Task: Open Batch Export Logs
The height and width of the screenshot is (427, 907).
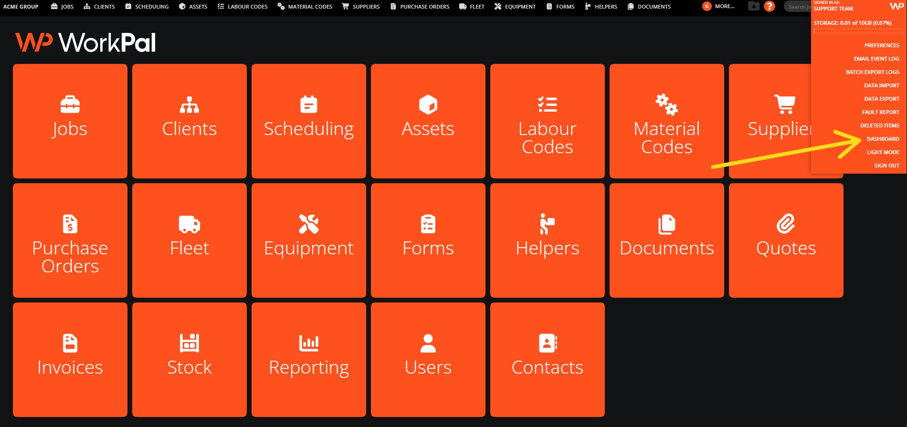Action: coord(872,72)
